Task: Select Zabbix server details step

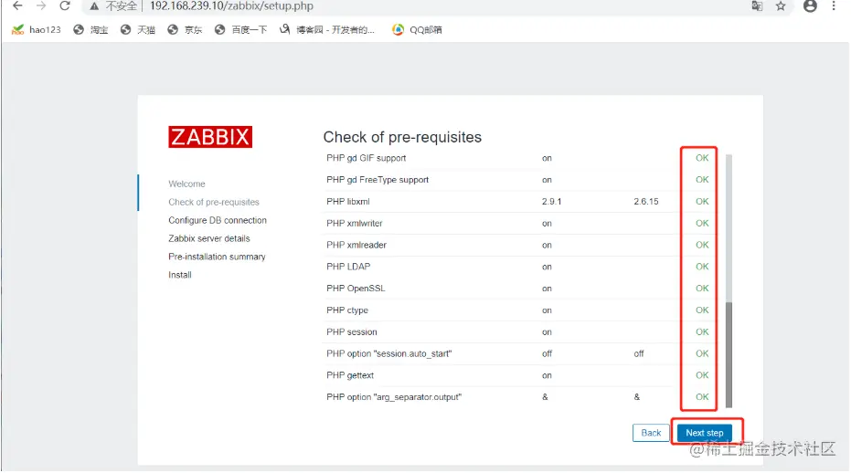Action: pyautogui.click(x=209, y=238)
